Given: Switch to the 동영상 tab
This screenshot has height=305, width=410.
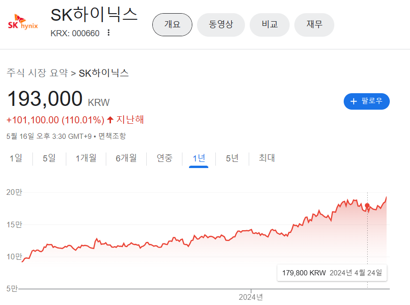Looking at the screenshot, I should click(221, 24).
